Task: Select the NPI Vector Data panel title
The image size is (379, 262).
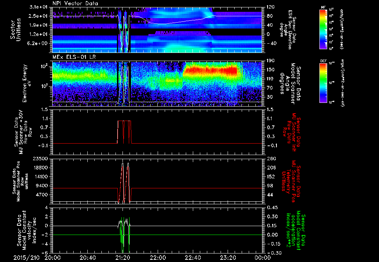Action: click(x=75, y=4)
